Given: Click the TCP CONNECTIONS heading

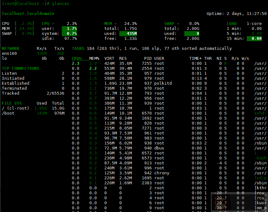Looking at the screenshot, I should pyautogui.click(x=21, y=68).
